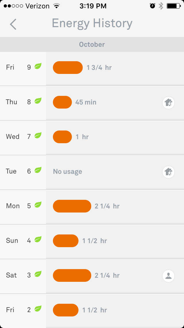
Task: Tap the alarm clock icon in status bar
Action: pos(152,6)
